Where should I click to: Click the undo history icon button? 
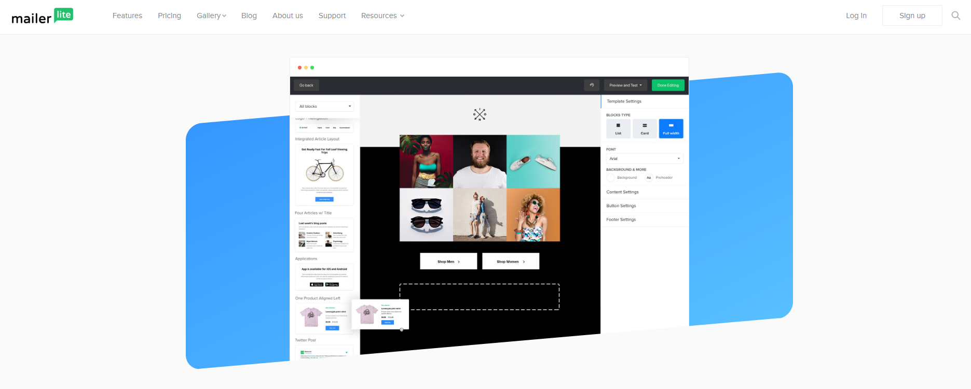(x=592, y=85)
